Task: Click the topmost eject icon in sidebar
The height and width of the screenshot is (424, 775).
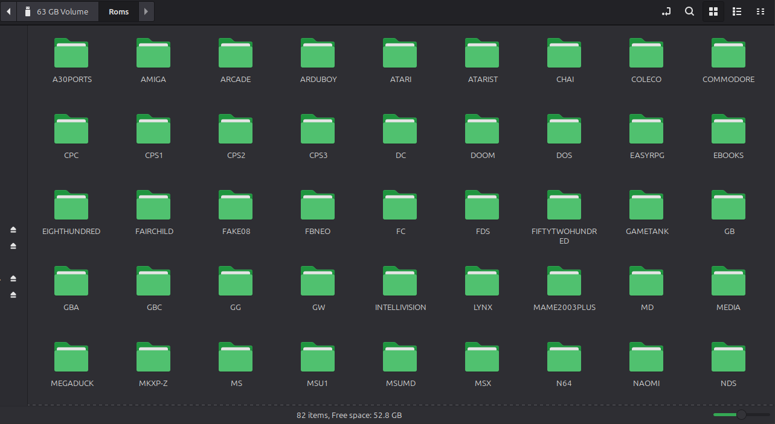Action: click(x=13, y=230)
